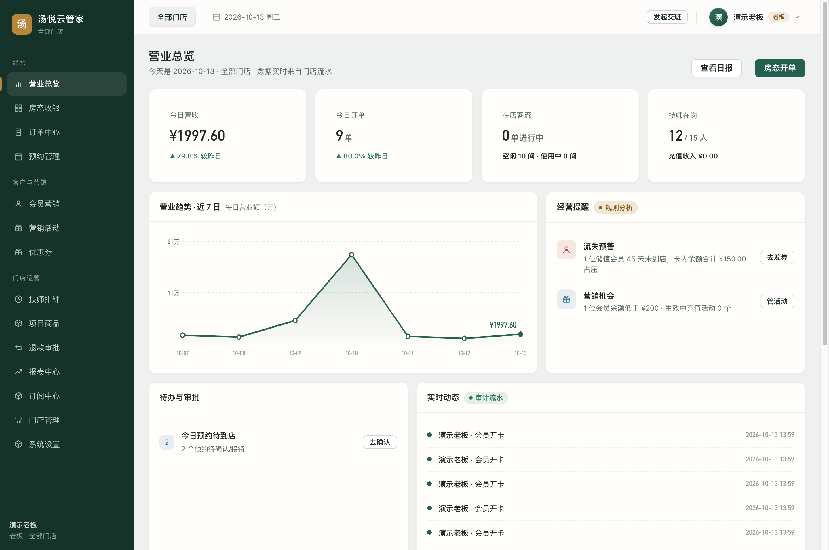Click the 今日营收 ¥1997.60 value
The height and width of the screenshot is (550, 829).
(197, 136)
